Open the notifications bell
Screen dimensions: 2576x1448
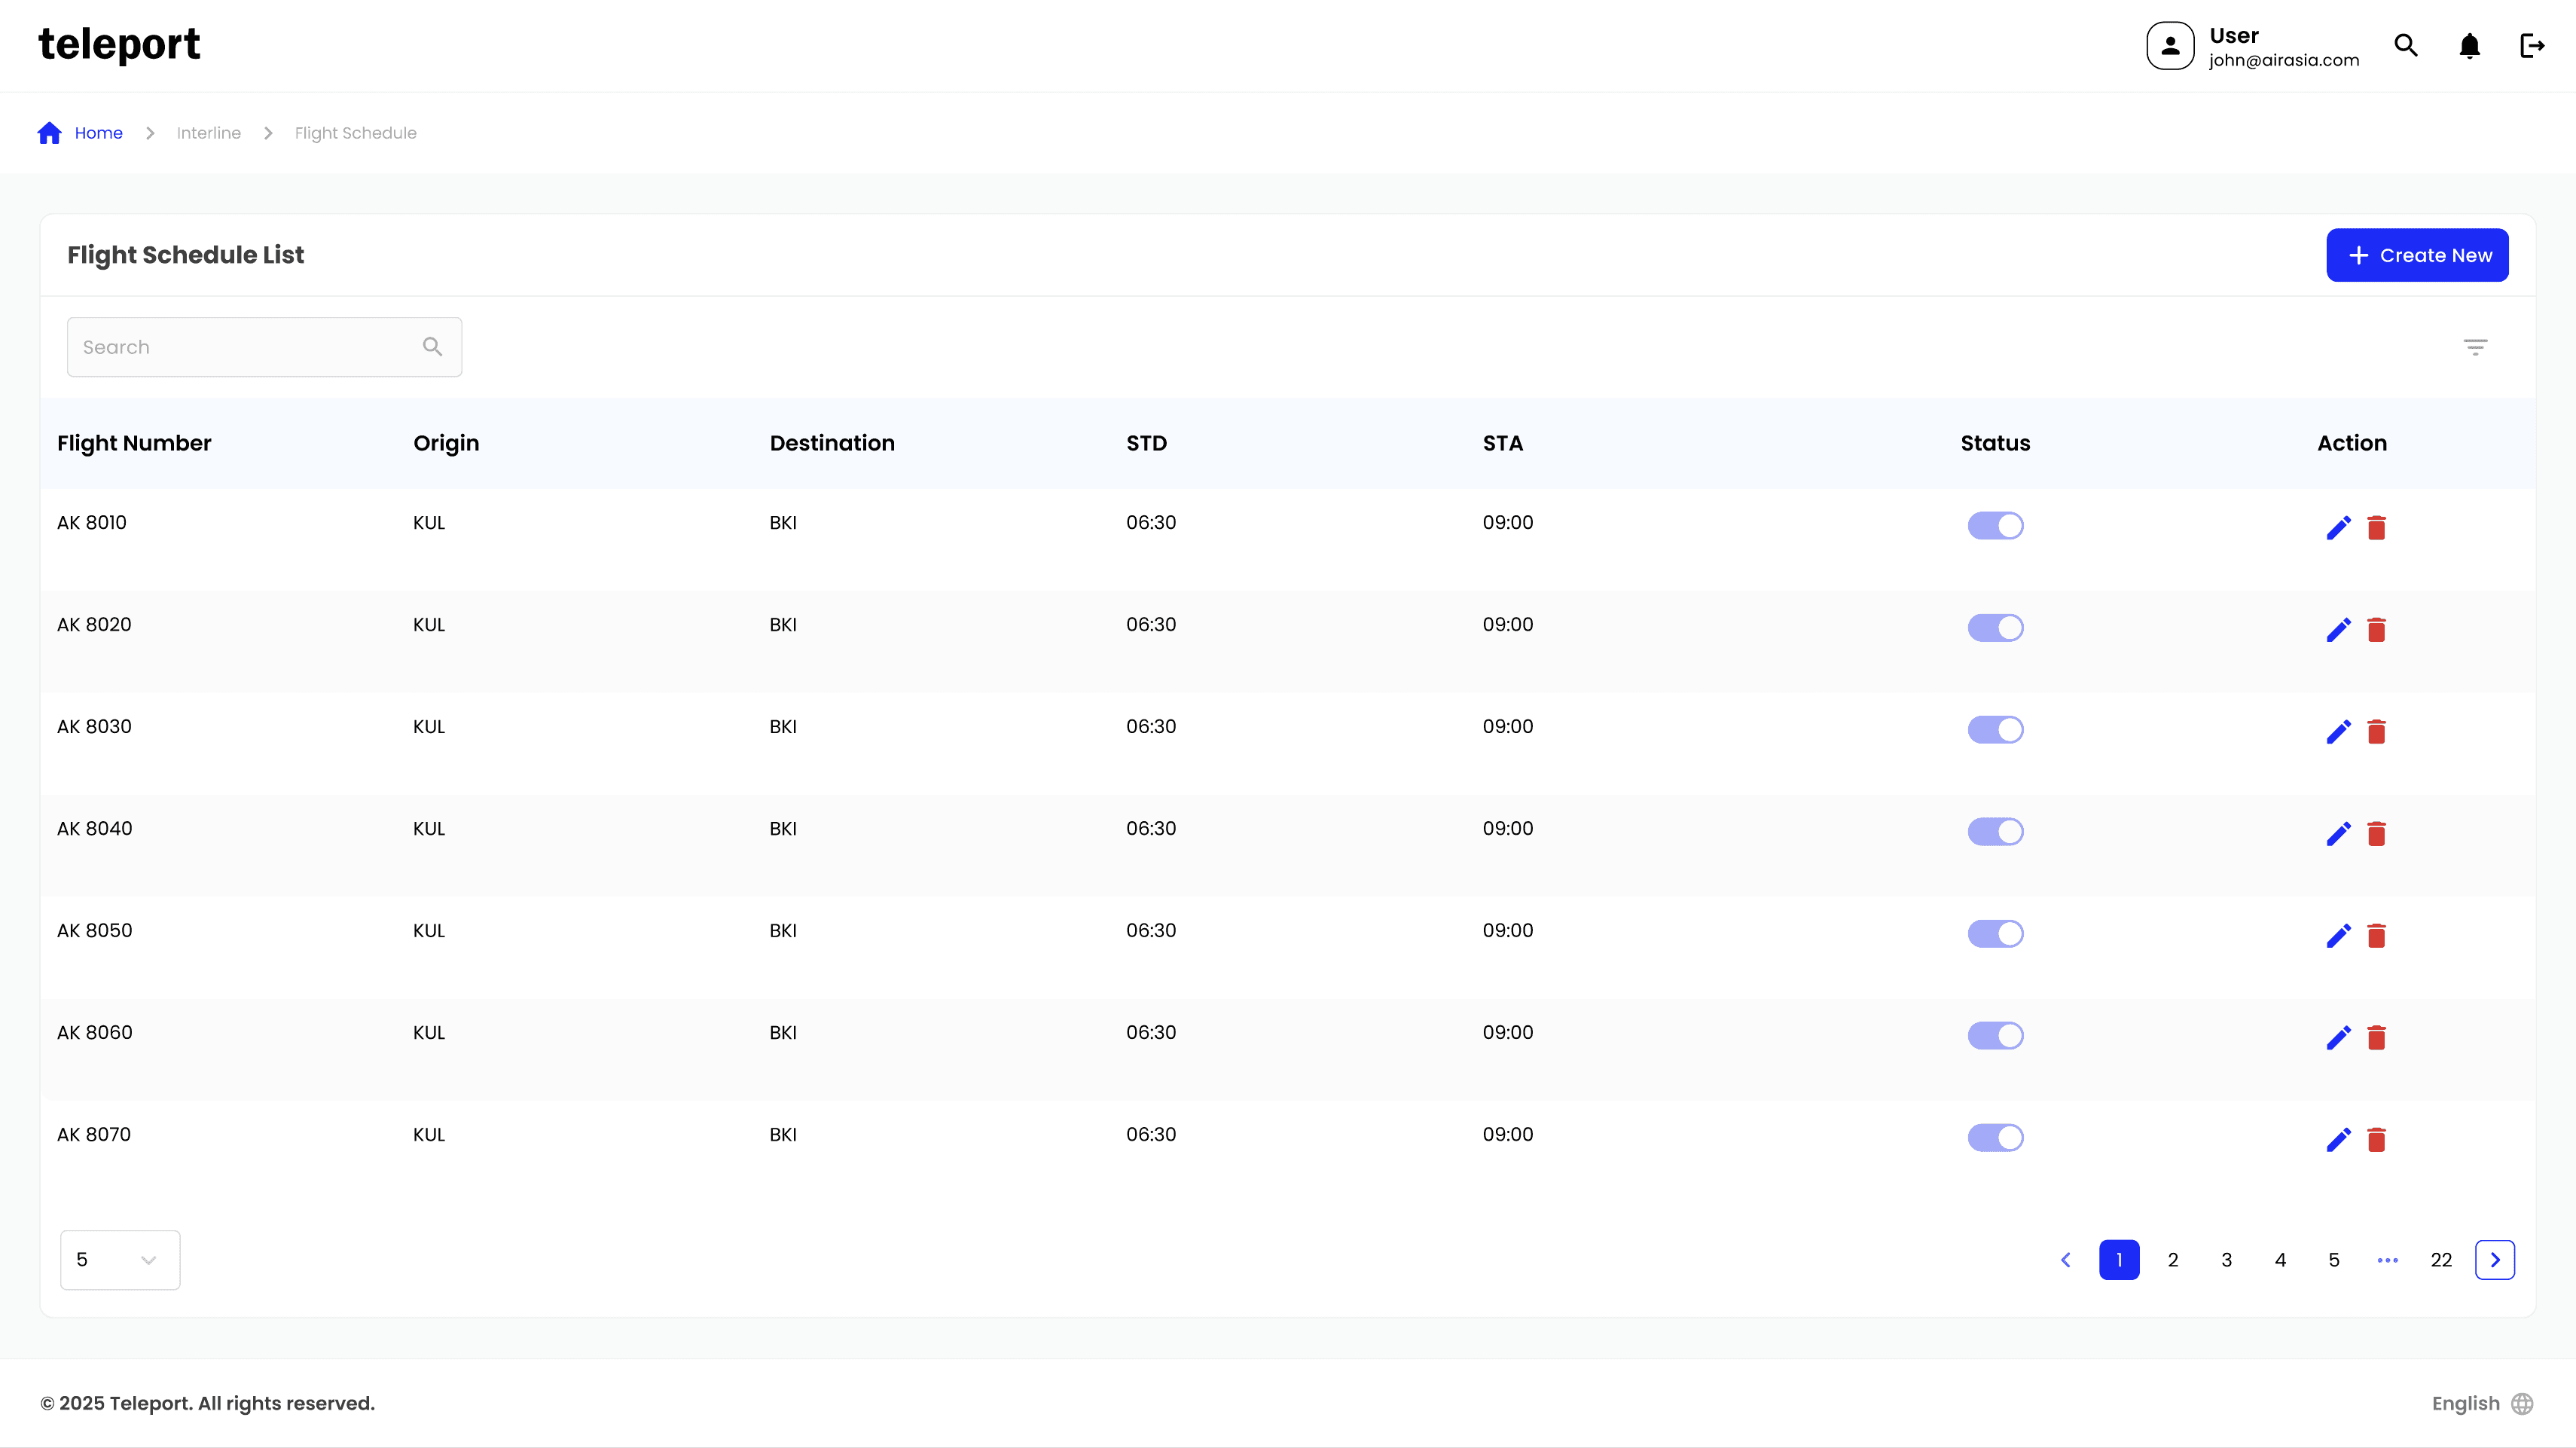[x=2469, y=46]
